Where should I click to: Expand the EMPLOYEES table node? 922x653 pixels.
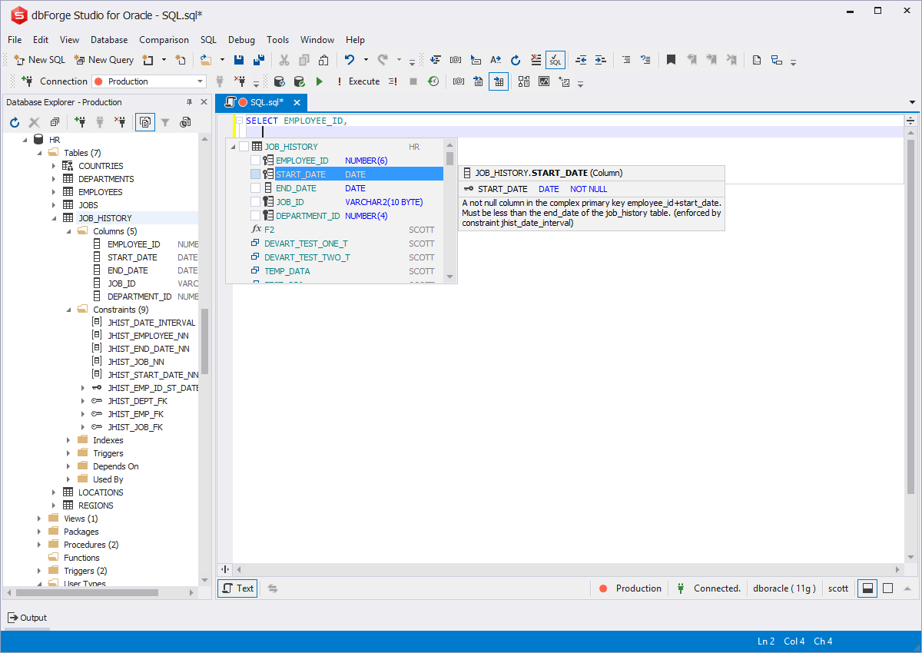pyautogui.click(x=54, y=192)
